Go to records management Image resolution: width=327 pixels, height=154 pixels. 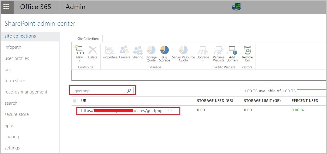26,92
